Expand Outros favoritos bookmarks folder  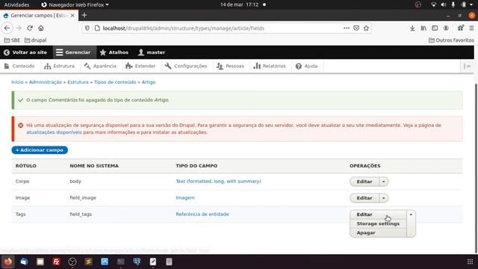pos(451,40)
